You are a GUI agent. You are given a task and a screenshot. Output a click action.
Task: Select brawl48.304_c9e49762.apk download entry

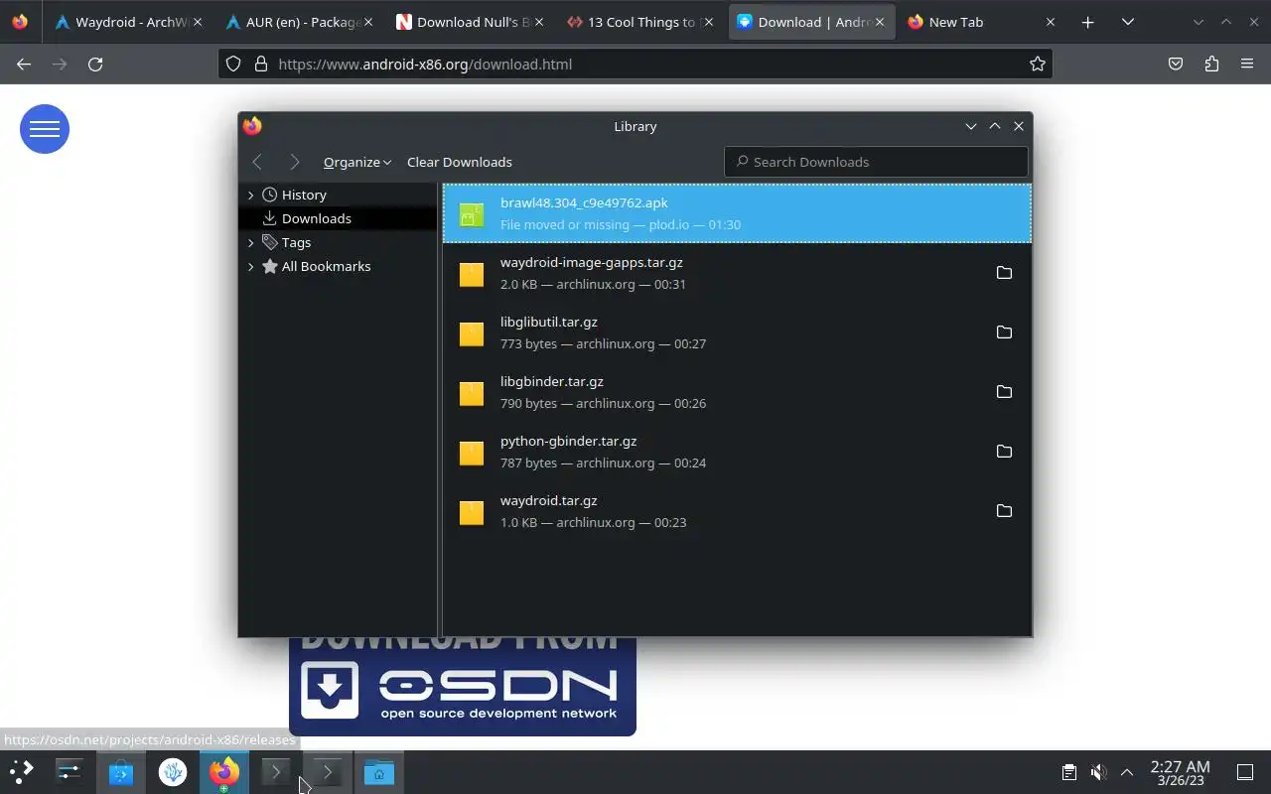737,213
